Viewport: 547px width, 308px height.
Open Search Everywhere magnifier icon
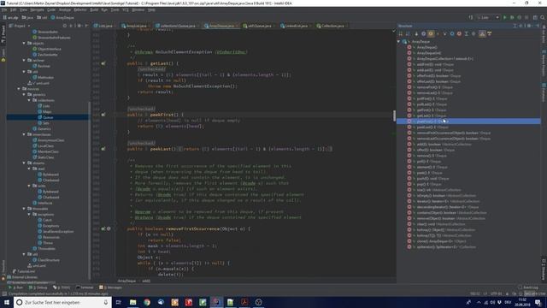543,17
